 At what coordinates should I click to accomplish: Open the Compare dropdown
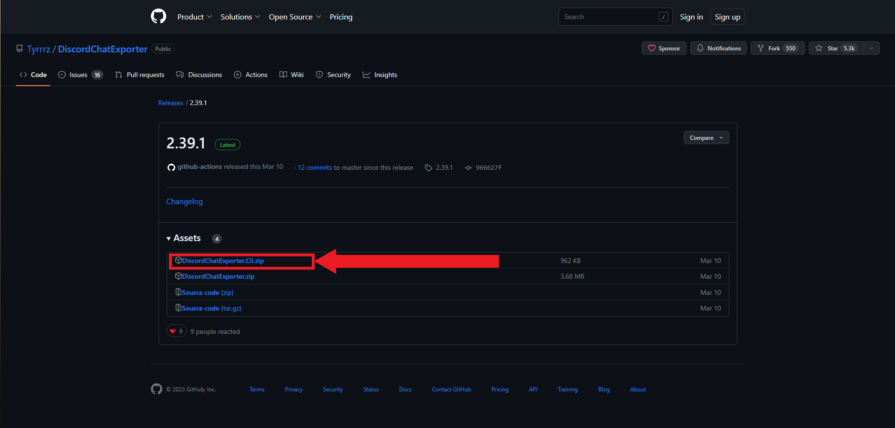pyautogui.click(x=706, y=138)
